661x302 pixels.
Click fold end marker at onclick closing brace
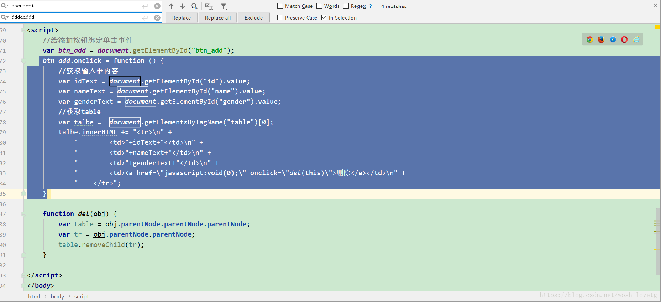point(23,194)
